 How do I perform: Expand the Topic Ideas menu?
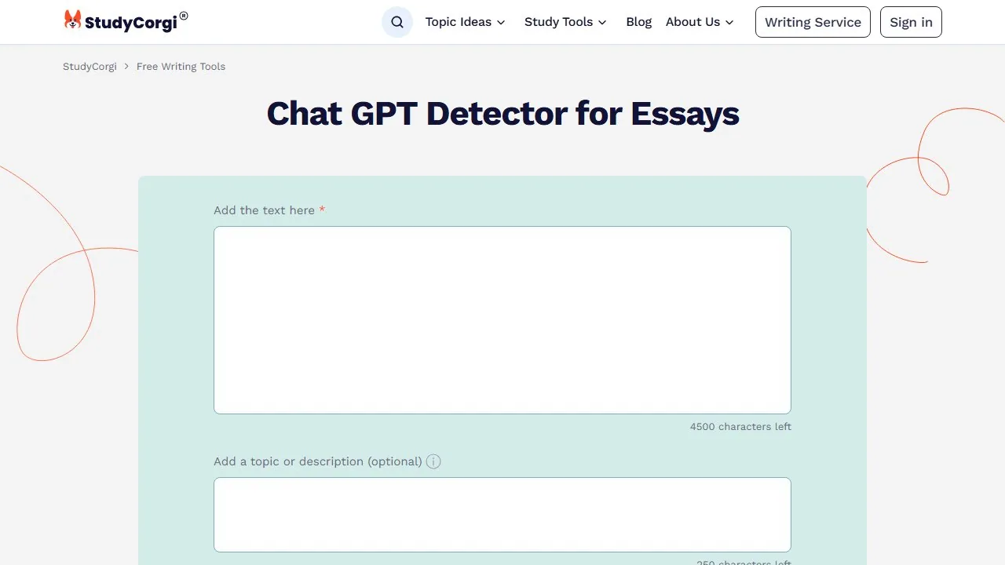tap(466, 22)
